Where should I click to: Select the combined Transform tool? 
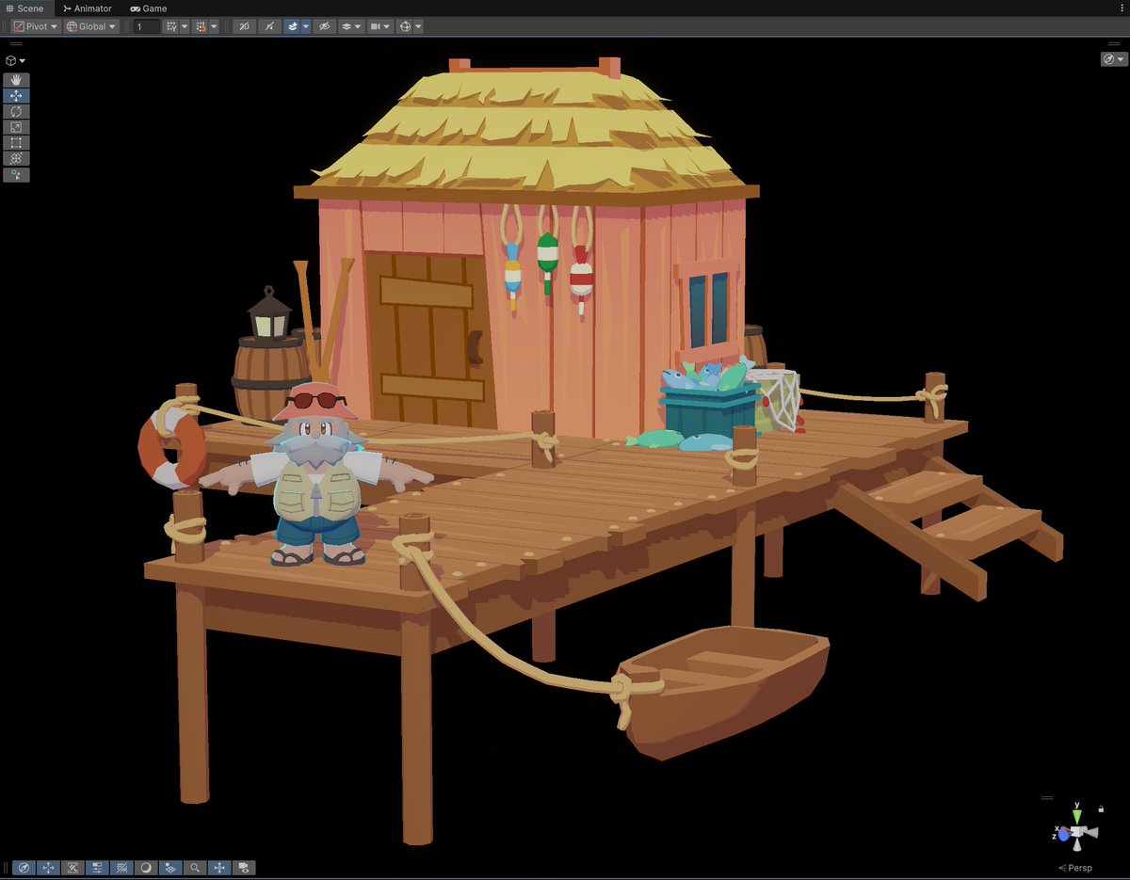[x=17, y=158]
